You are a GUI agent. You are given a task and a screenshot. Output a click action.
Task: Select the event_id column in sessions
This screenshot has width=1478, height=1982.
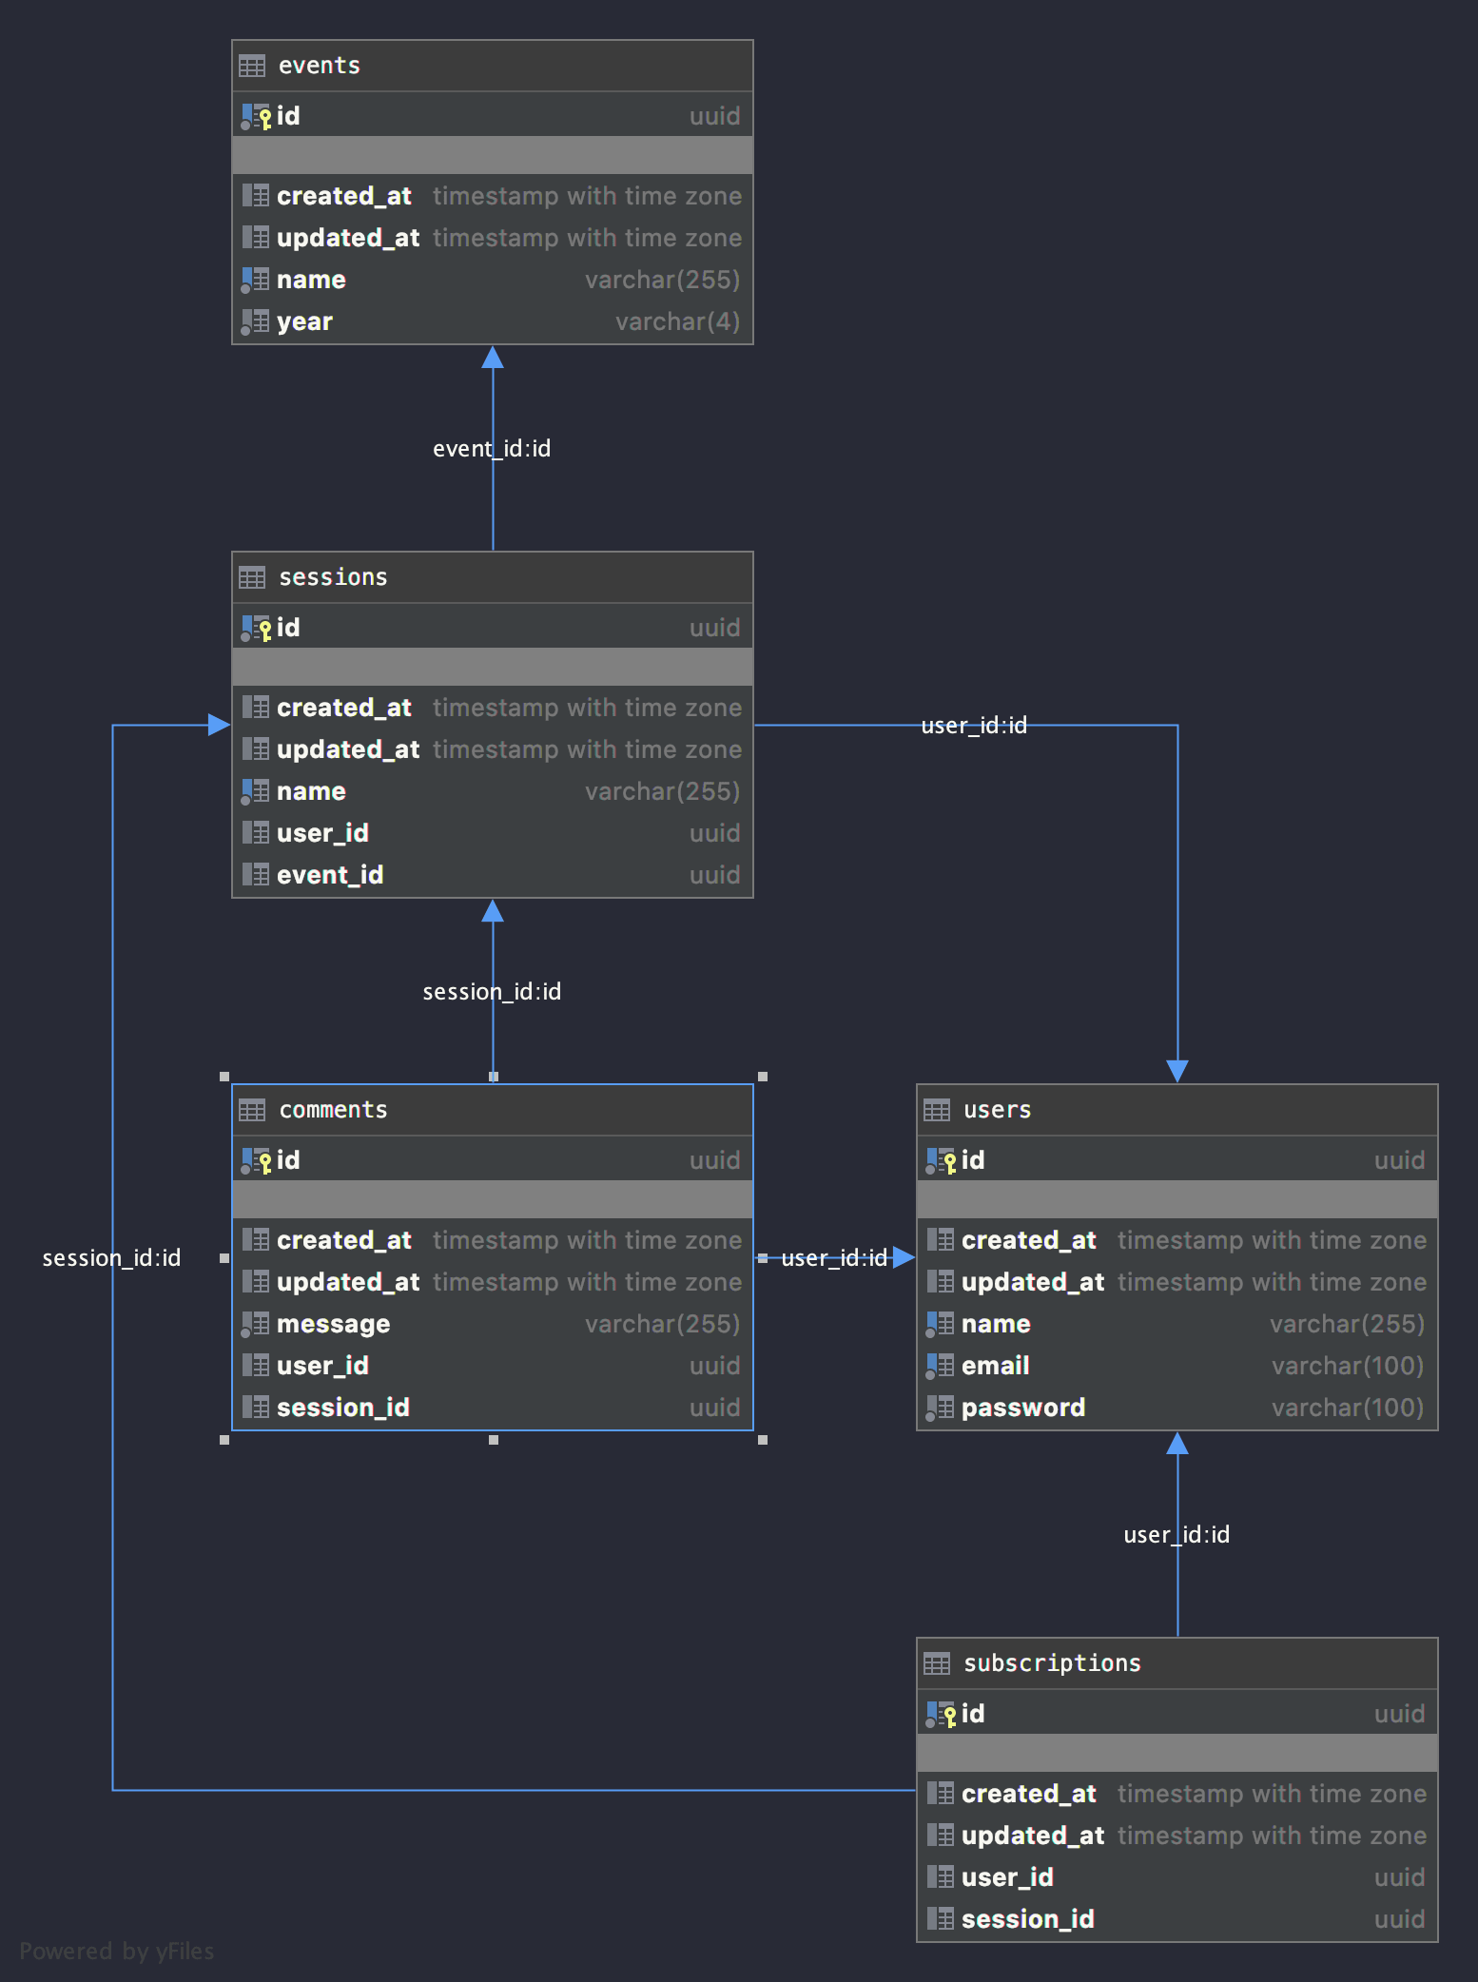[x=493, y=875]
